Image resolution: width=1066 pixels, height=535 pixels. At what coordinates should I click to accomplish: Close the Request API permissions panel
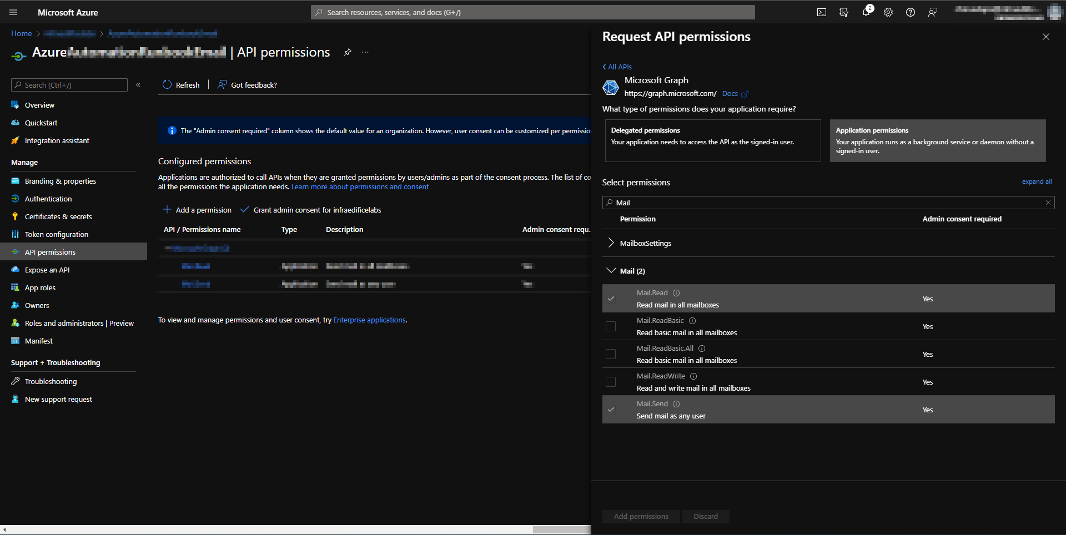[1046, 37]
